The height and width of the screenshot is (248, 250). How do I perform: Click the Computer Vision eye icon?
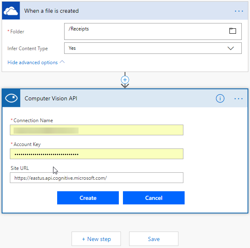coord(11,98)
